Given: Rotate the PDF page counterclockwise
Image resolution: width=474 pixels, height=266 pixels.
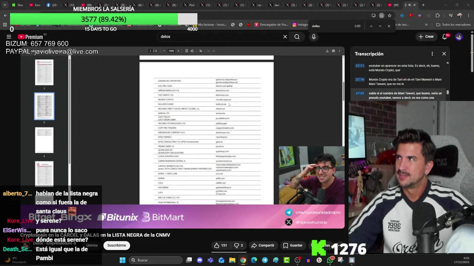Looking at the screenshot, I should 192,51.
